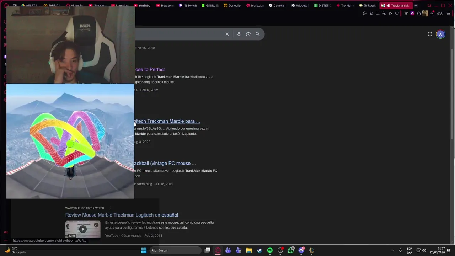Open Discord from the taskbar

coord(301,250)
